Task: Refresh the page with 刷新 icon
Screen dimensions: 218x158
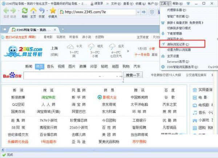Action: (x=25, y=11)
